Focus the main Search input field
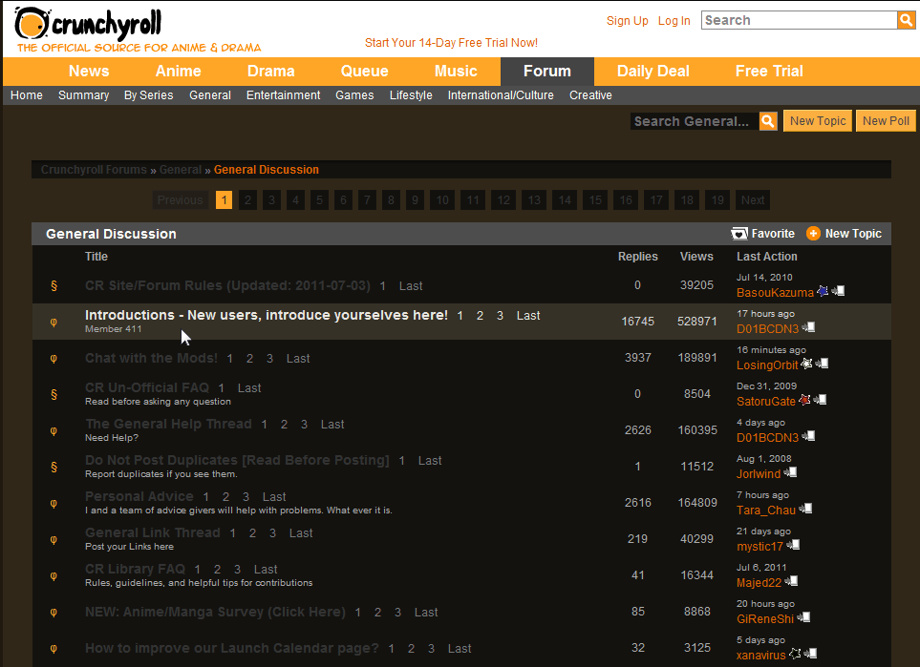 (800, 20)
